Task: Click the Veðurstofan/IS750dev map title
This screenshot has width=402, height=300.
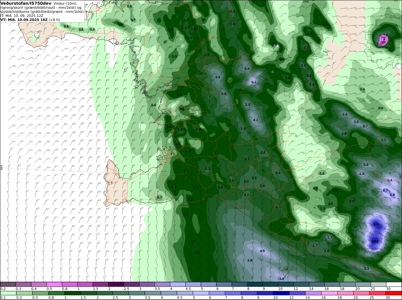Action: point(26,3)
